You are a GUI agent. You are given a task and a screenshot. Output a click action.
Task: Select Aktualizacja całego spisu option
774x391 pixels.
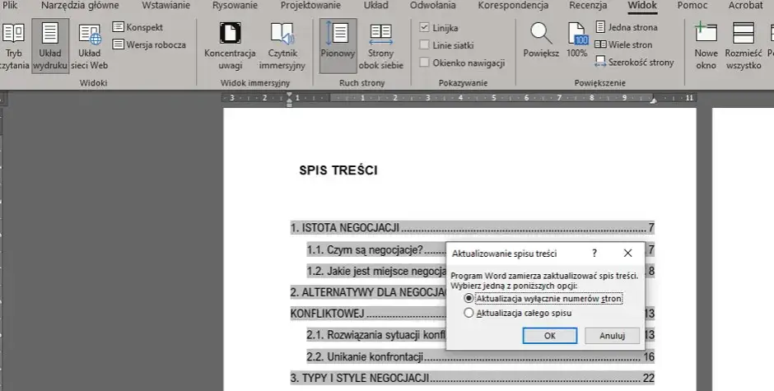coord(518,313)
